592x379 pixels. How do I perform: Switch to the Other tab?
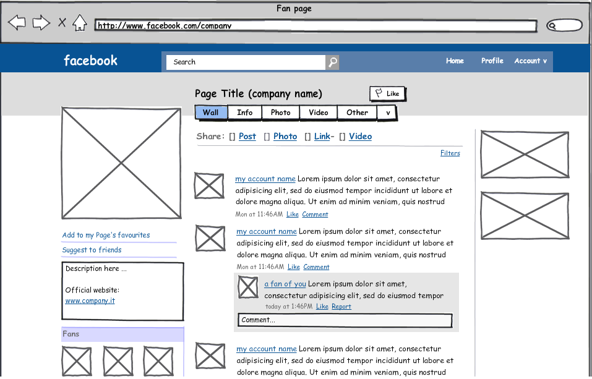point(357,113)
